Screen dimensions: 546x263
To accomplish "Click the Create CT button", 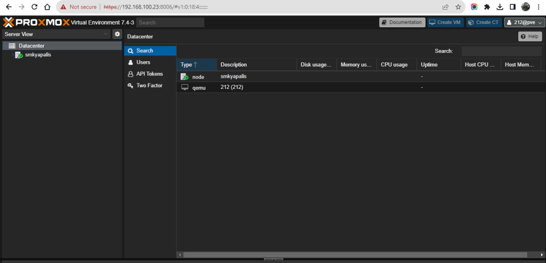I will tap(484, 22).
